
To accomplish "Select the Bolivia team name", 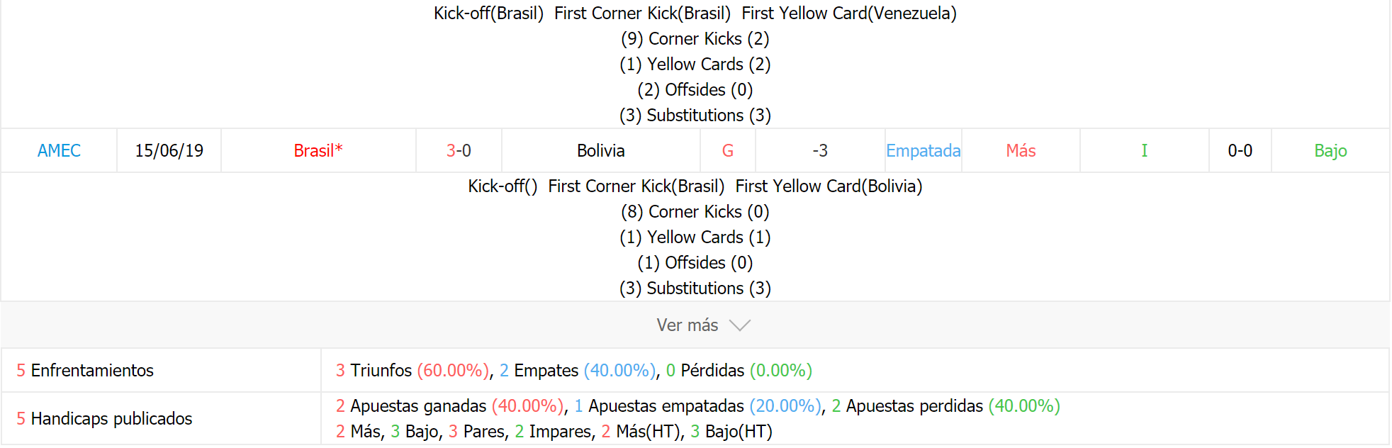I will (601, 151).
